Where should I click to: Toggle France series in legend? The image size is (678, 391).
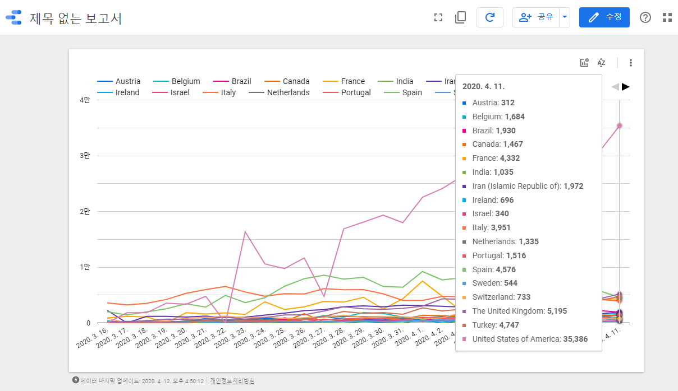tap(344, 81)
